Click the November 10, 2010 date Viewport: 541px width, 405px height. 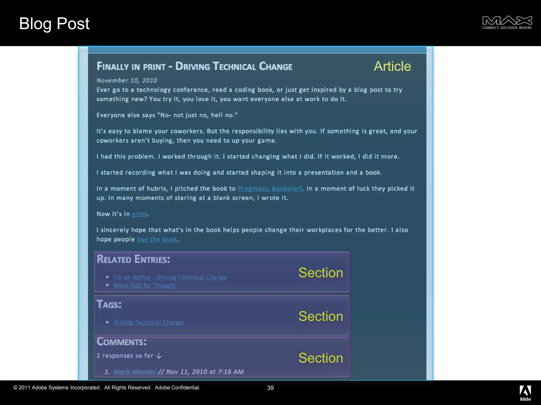coord(127,80)
